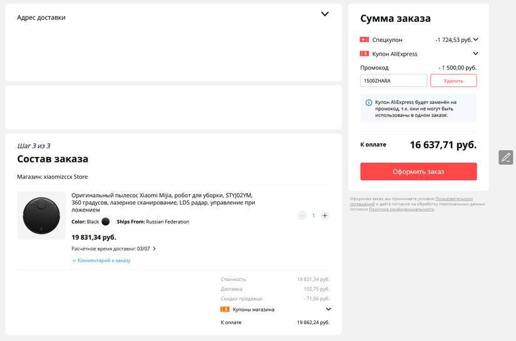This screenshot has width=516, height=341.
Task: Expand the Спецкупон discount details
Action: coord(475,39)
